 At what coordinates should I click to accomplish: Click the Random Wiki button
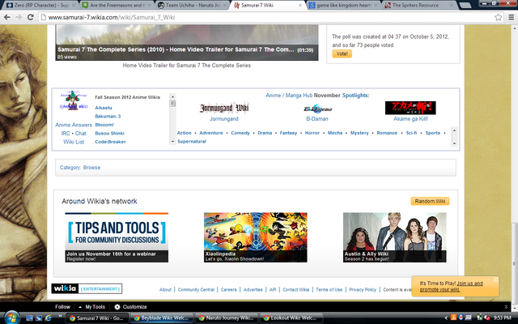tap(430, 201)
